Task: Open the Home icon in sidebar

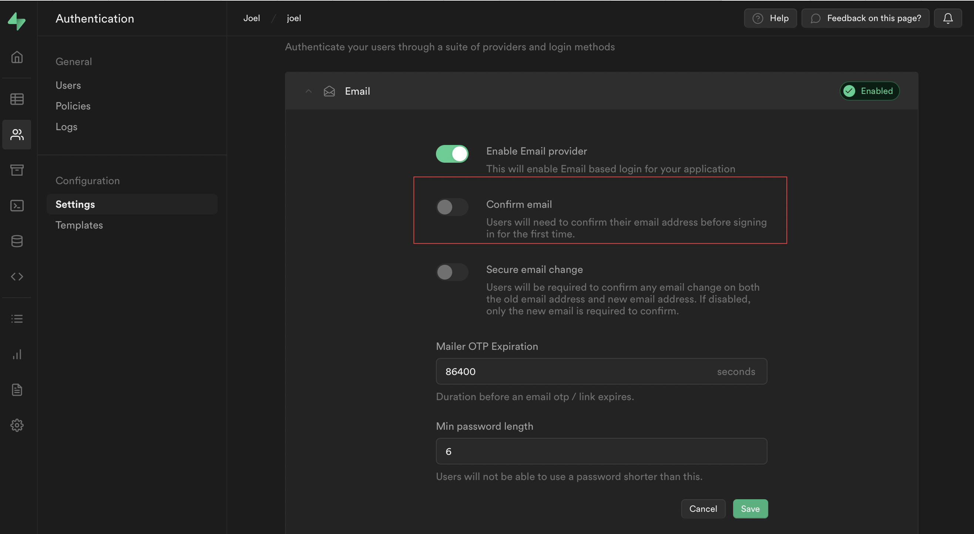Action: [17, 57]
